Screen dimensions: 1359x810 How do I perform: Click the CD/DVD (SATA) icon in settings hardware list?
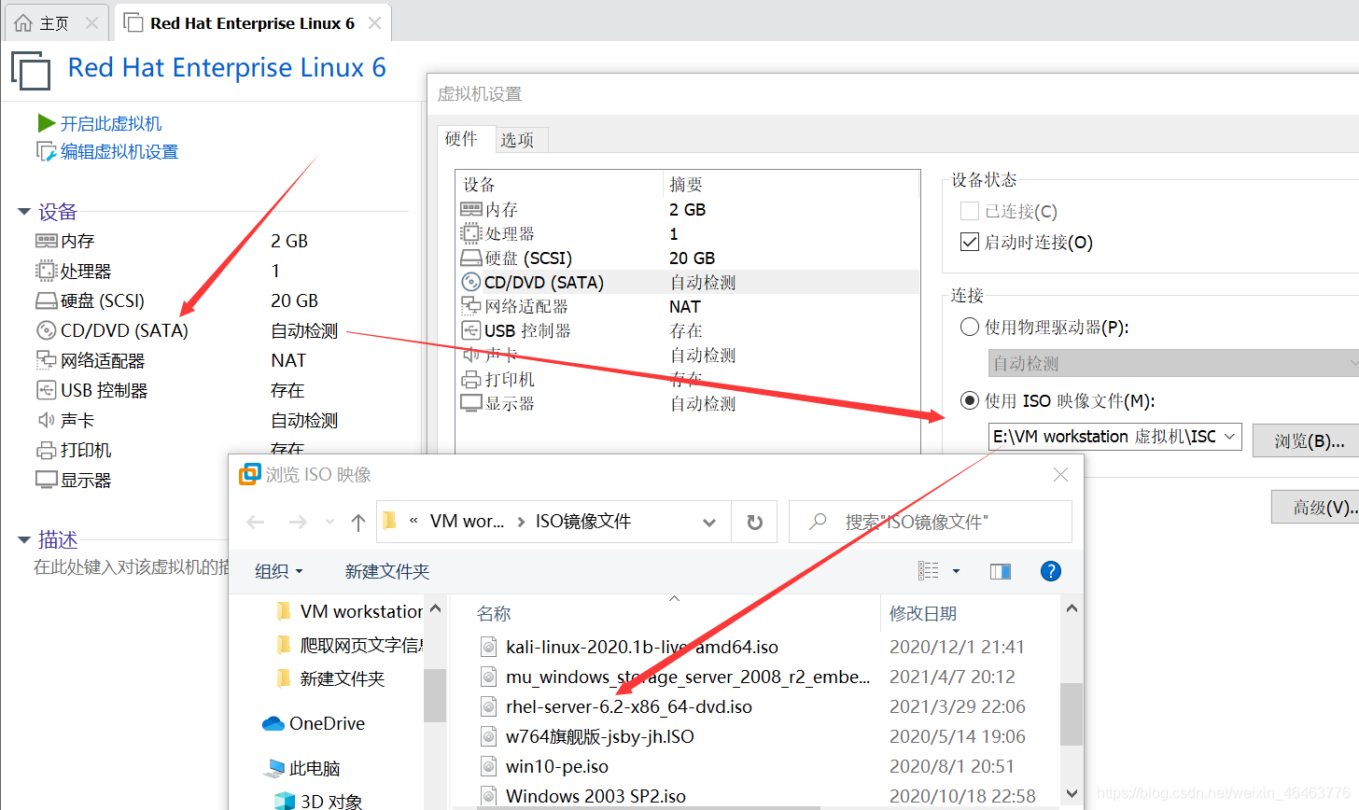[x=471, y=282]
